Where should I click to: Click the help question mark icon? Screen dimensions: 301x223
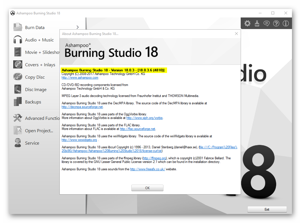[276, 23]
